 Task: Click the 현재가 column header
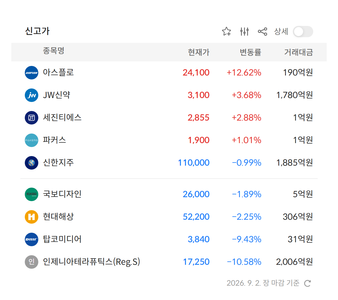tap(199, 52)
